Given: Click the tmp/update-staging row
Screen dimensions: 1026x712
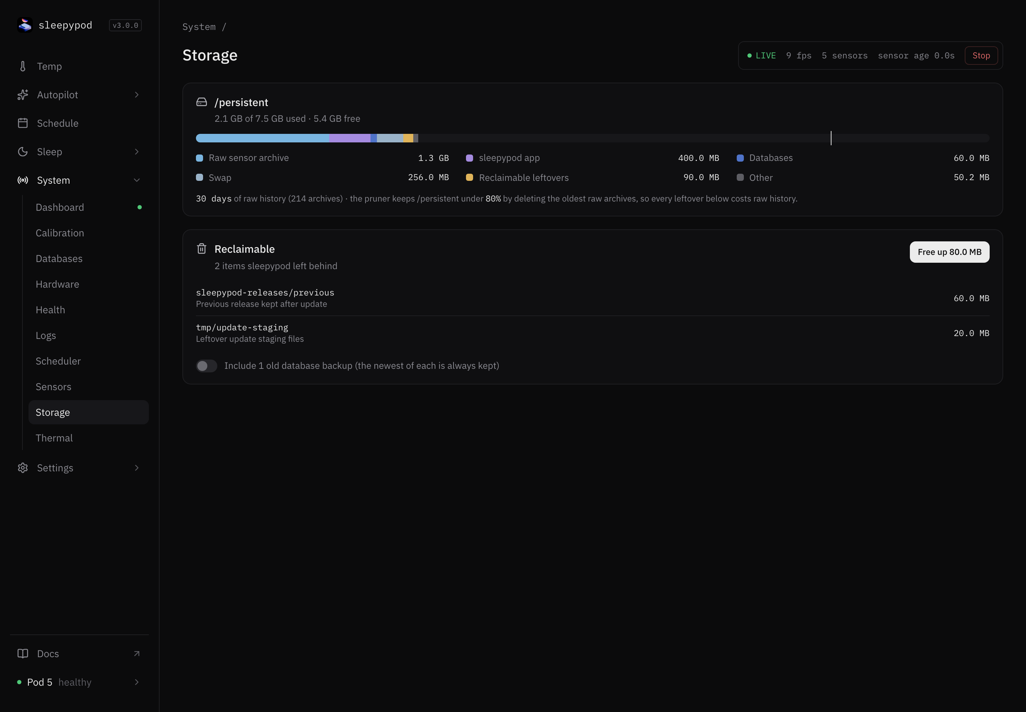Looking at the screenshot, I should coord(592,333).
